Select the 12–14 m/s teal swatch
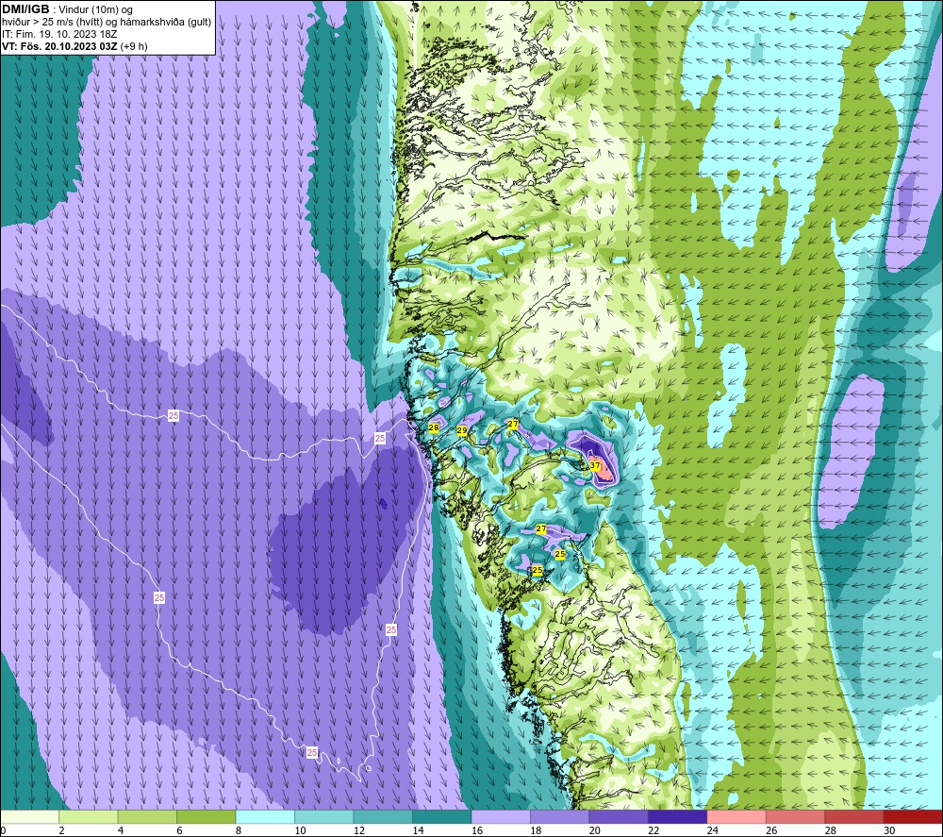 point(383,816)
